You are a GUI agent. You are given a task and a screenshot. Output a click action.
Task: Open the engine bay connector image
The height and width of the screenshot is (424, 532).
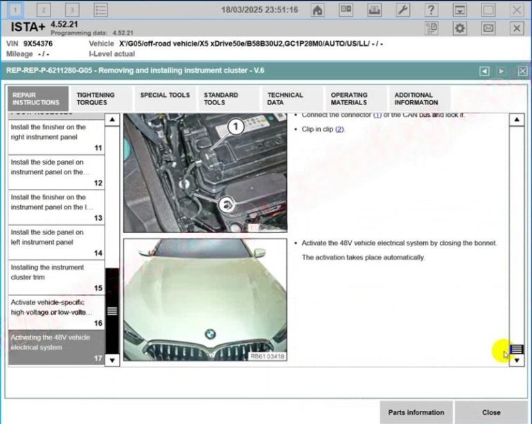205,173
